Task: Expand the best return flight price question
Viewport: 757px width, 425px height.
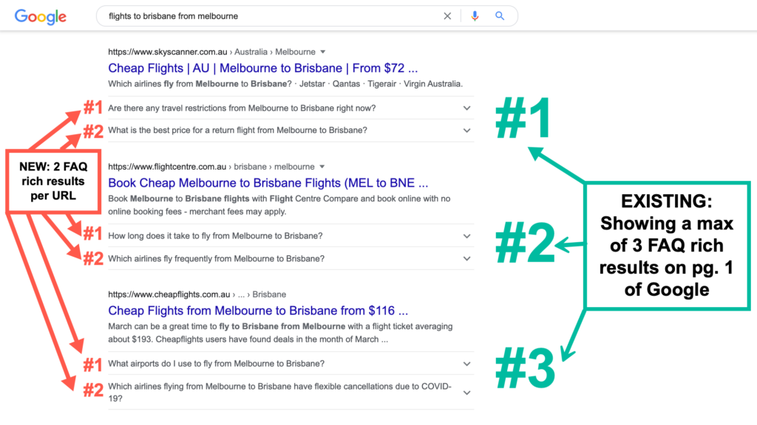Action: pos(466,130)
